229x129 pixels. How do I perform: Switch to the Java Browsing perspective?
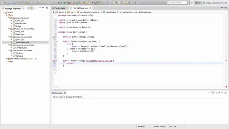click(220, 3)
